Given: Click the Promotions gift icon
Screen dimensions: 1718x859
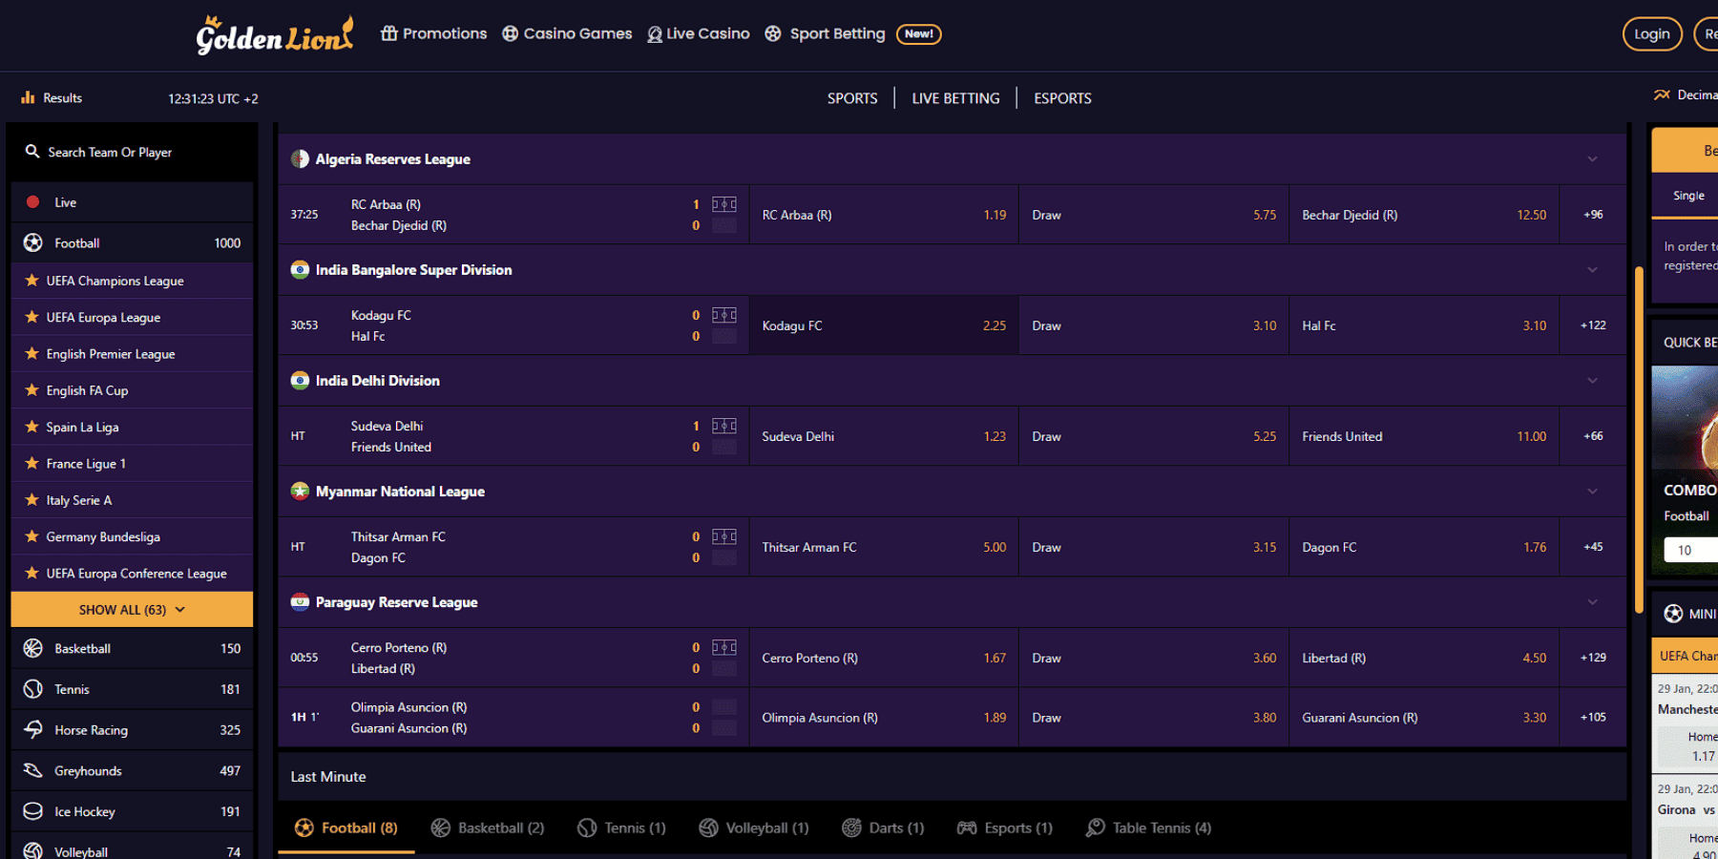Looking at the screenshot, I should [388, 33].
